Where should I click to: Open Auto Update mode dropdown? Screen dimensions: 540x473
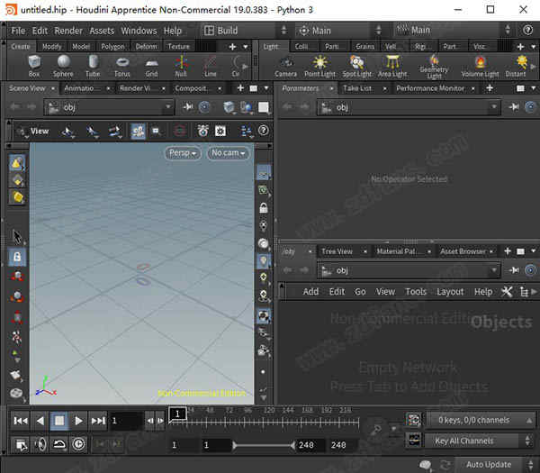pyautogui.click(x=495, y=464)
